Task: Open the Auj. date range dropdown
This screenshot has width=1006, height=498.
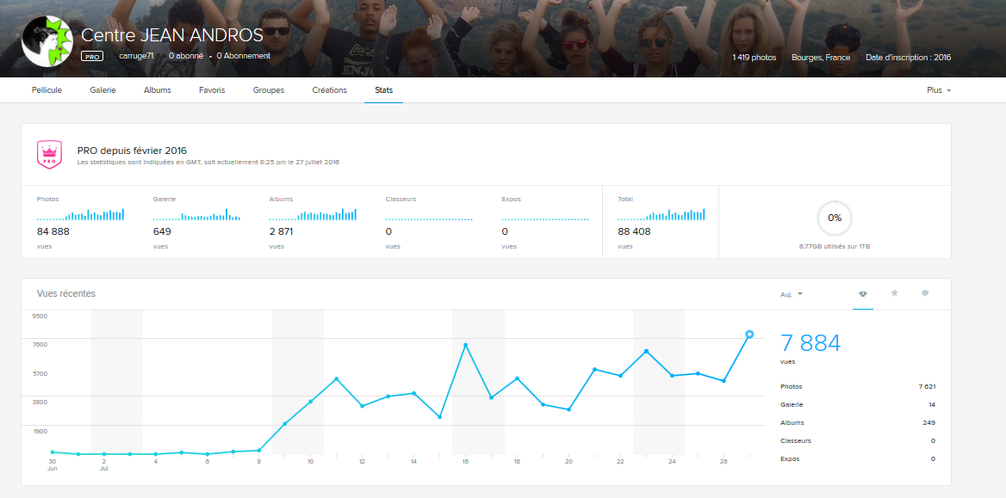Action: click(791, 294)
